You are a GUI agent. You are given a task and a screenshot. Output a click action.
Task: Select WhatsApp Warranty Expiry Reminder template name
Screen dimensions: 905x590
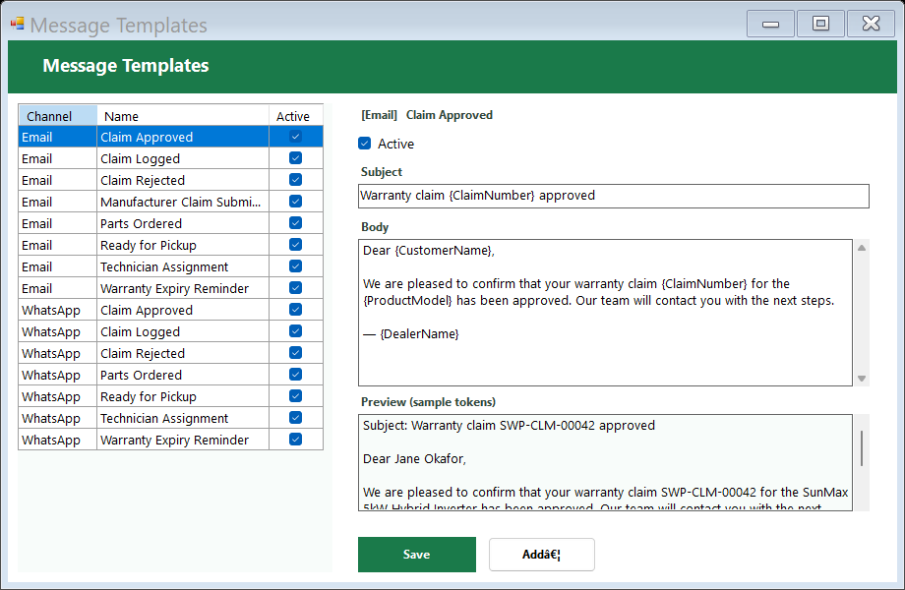183,440
